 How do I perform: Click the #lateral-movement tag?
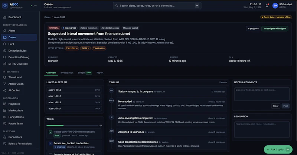point(89,28)
